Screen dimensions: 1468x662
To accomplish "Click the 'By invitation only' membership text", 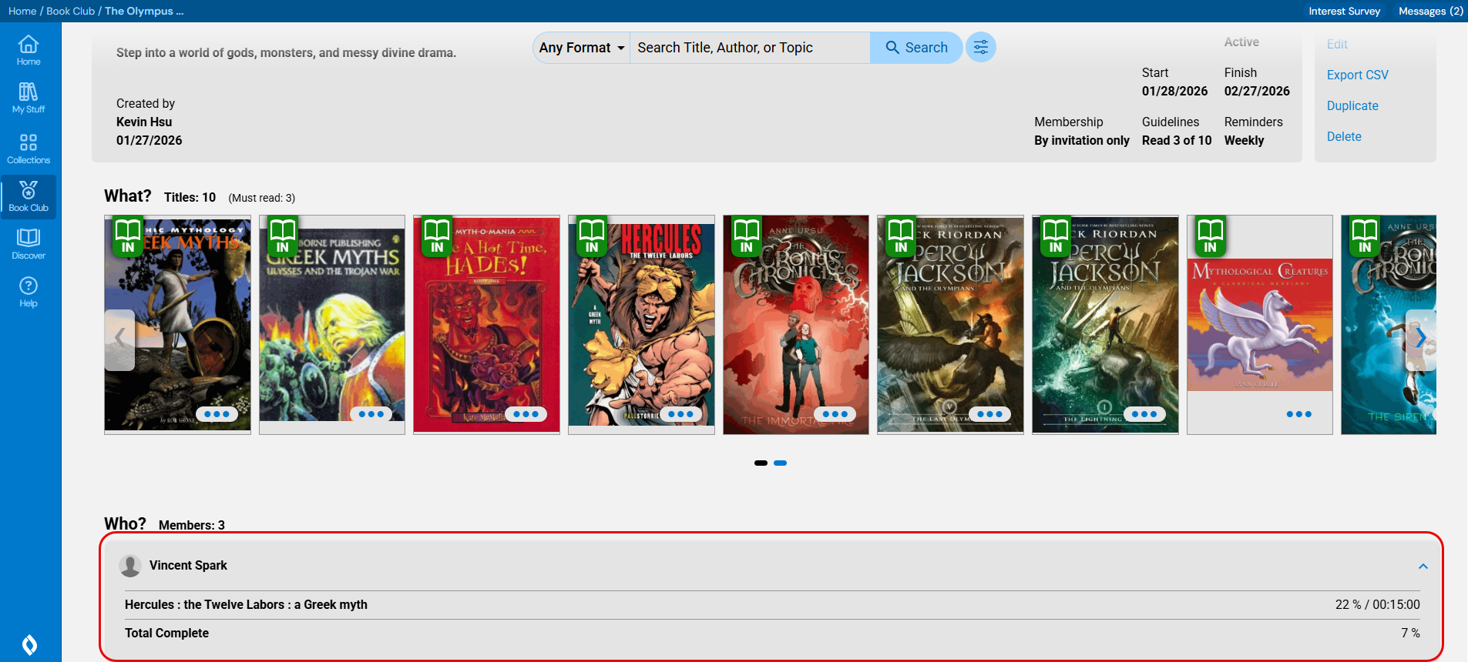I will [1082, 140].
